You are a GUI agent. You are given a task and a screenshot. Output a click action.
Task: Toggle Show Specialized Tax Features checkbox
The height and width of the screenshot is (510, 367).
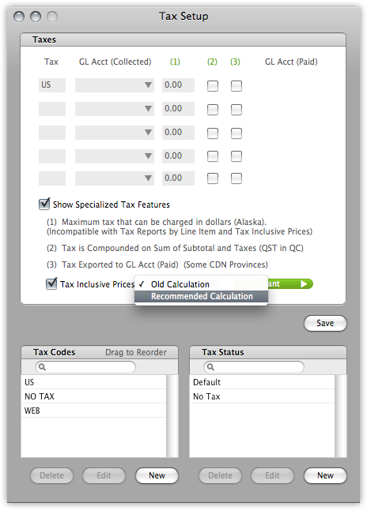coord(44,204)
